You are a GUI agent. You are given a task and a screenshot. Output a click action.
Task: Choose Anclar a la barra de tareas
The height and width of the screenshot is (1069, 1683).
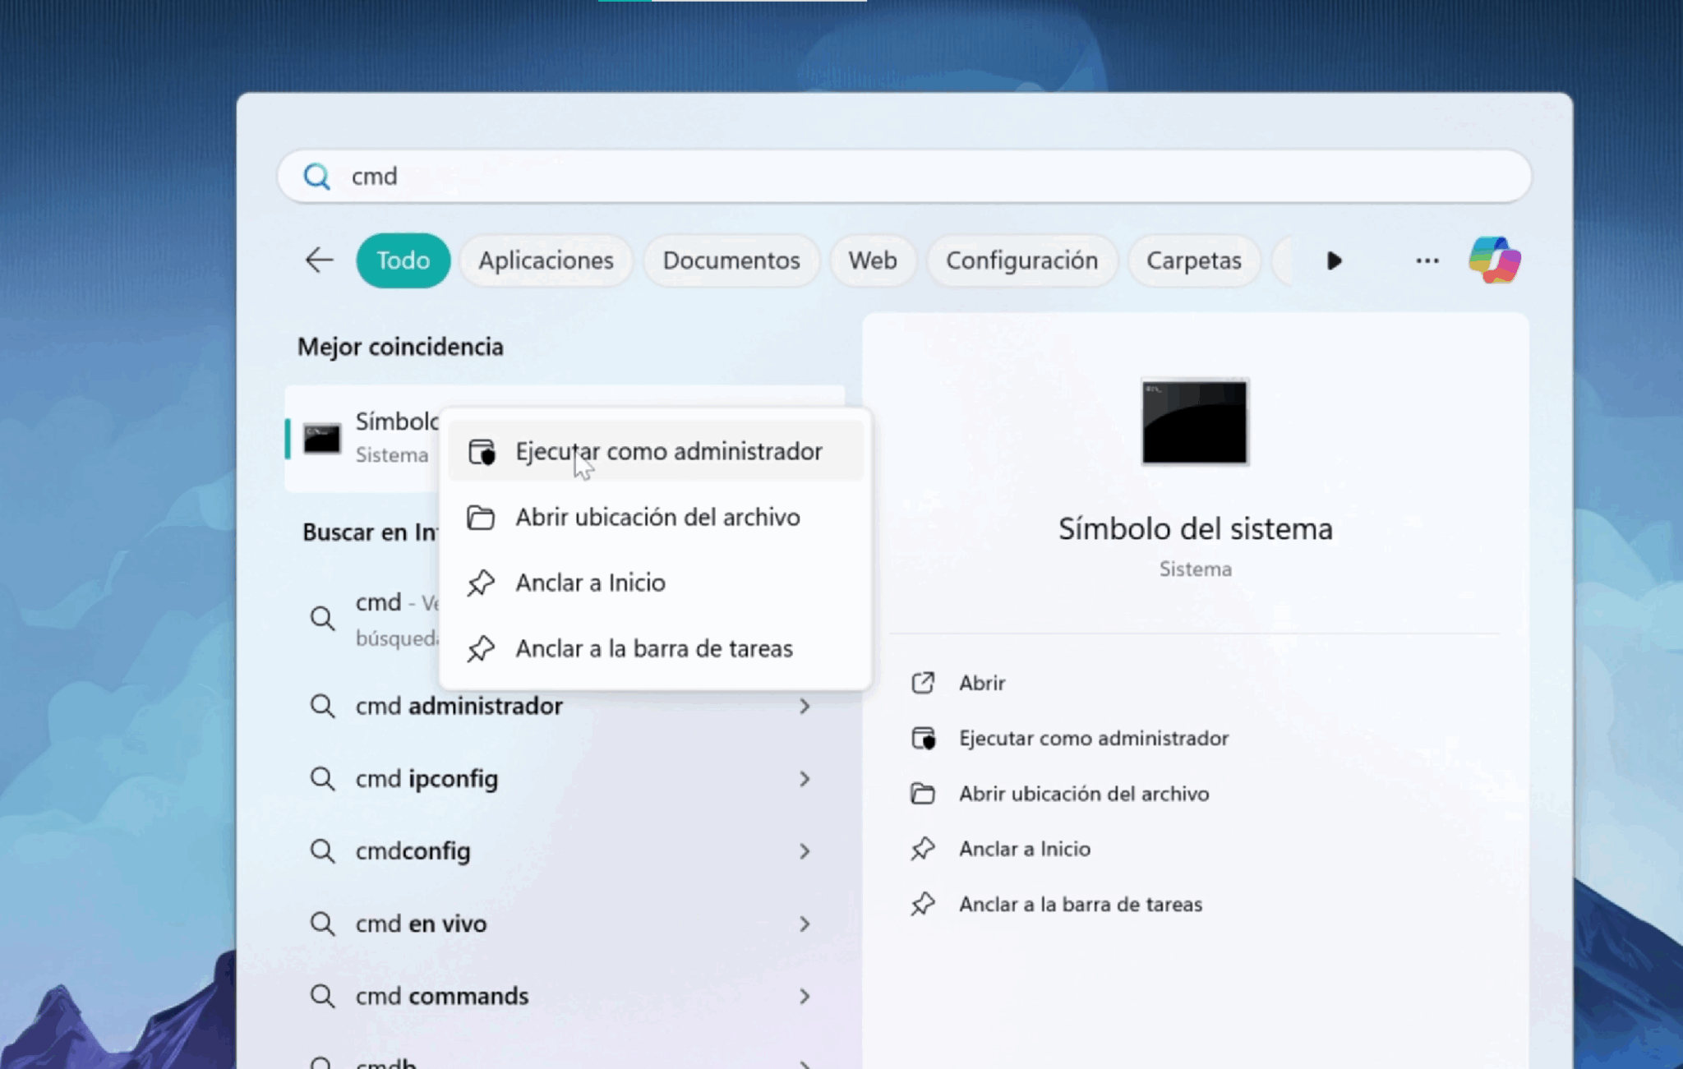point(653,648)
